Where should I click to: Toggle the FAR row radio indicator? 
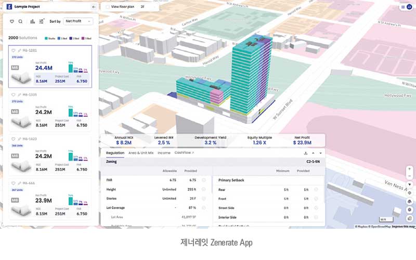204,180
